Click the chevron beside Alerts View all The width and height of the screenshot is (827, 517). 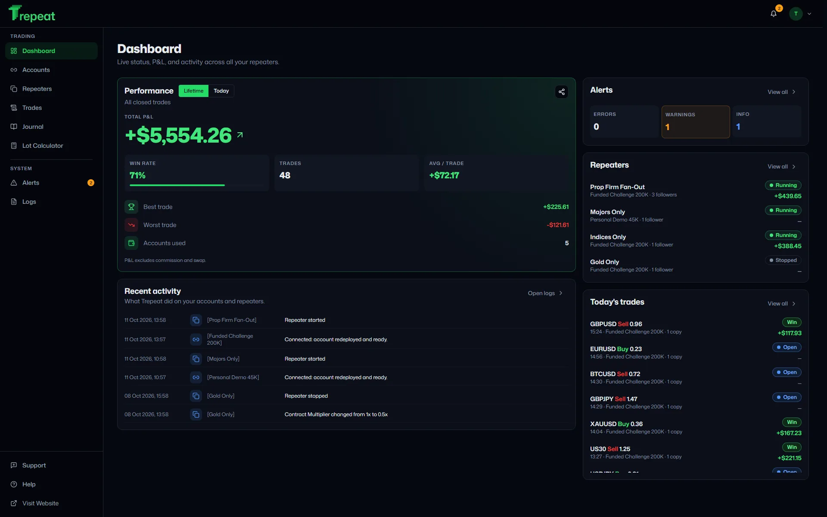coord(794,92)
